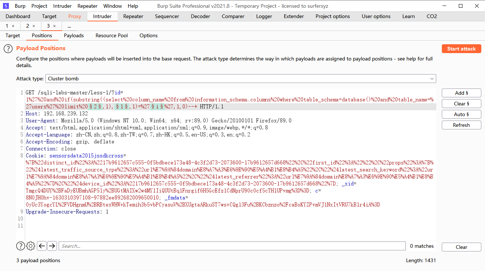Click the Add § button
Image resolution: width=485 pixels, height=271 pixels.
461,93
